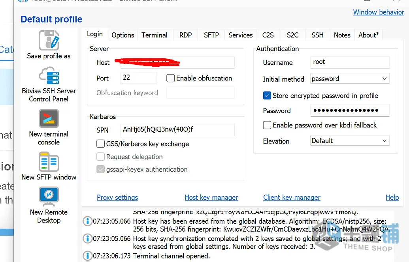This screenshot has height=262, width=409.
Task: Select the SFTP tab
Action: [211, 35]
